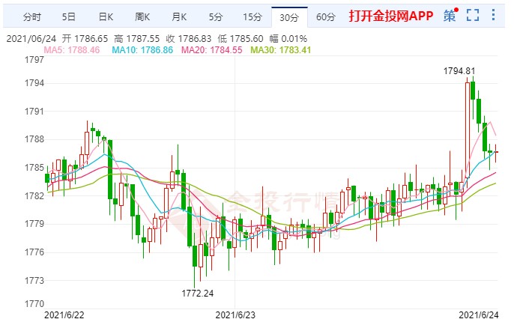
Task: Click the date 2021/06/24 in header
Action: [x=31, y=39]
